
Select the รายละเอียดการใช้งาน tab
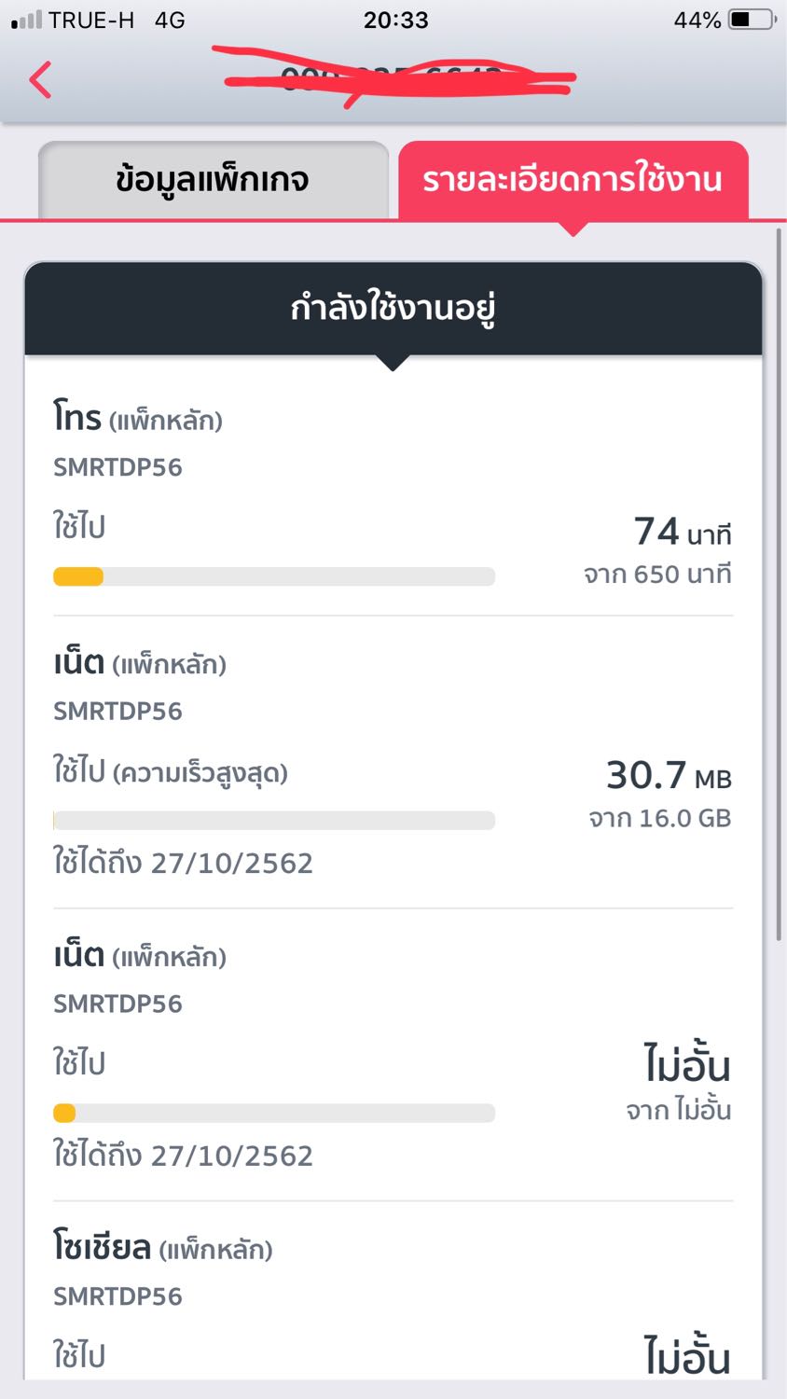(573, 179)
